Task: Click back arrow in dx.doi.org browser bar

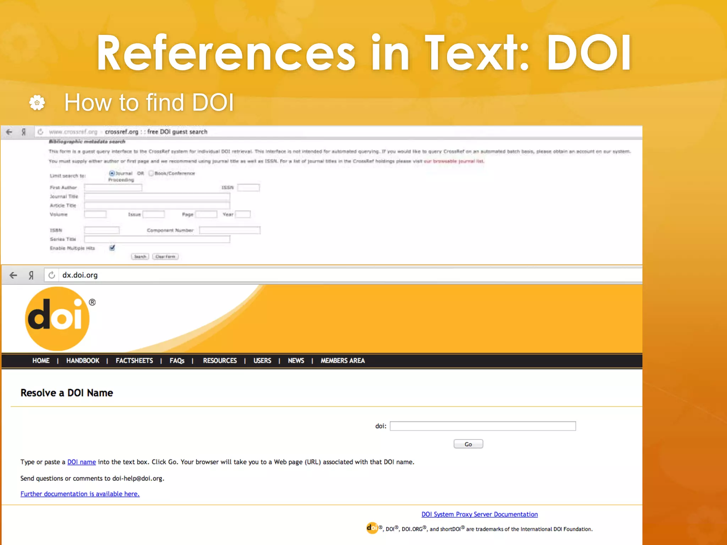Action: [x=13, y=275]
